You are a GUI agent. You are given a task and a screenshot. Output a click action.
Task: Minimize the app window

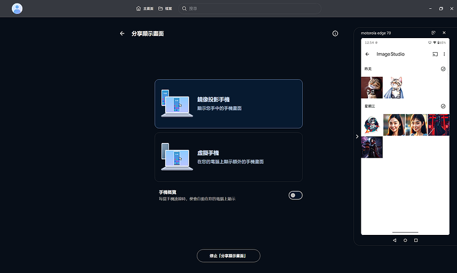point(430,8)
